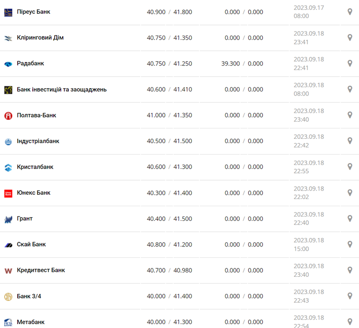The width and height of the screenshot is (359, 328).
Task: Click Грант bank logo icon
Action: click(x=8, y=219)
